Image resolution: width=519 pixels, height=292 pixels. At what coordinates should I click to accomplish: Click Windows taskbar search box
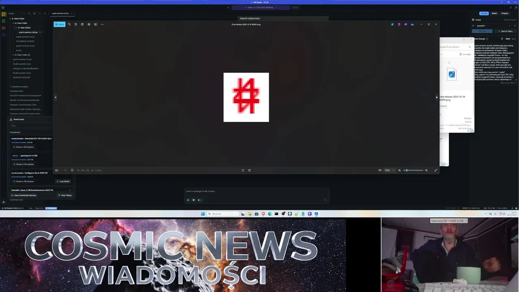point(223,214)
